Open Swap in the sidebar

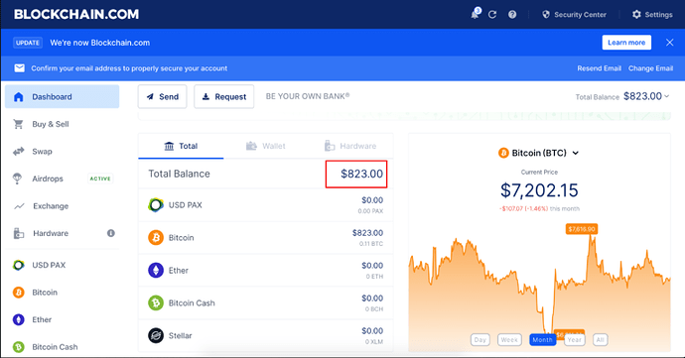click(x=62, y=152)
